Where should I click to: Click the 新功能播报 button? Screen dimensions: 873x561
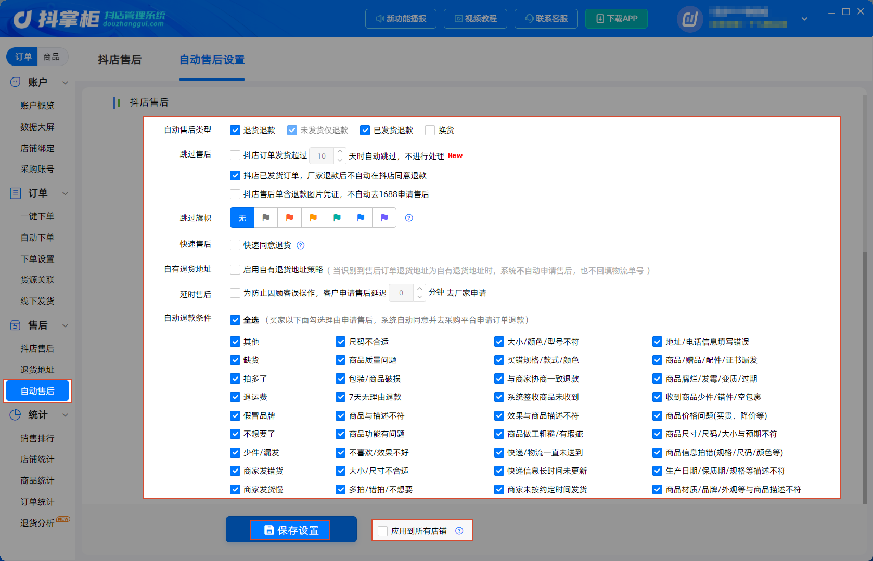tap(401, 19)
